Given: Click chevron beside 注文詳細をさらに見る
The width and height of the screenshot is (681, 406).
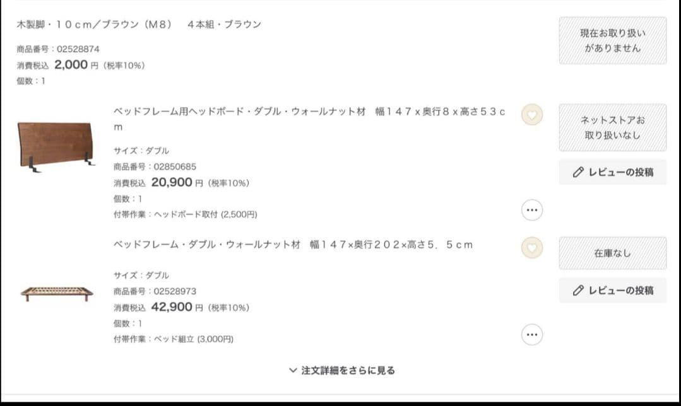Looking at the screenshot, I should click(x=293, y=370).
